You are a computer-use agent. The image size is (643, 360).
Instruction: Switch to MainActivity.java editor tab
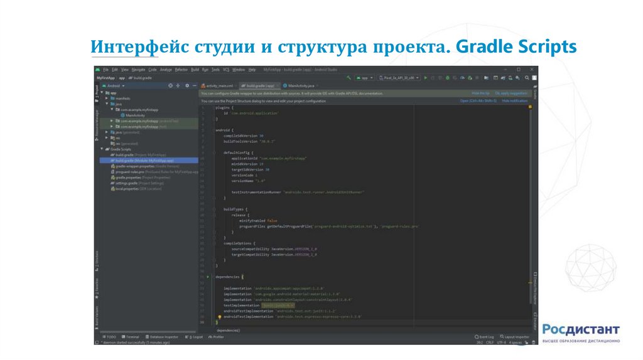click(301, 85)
